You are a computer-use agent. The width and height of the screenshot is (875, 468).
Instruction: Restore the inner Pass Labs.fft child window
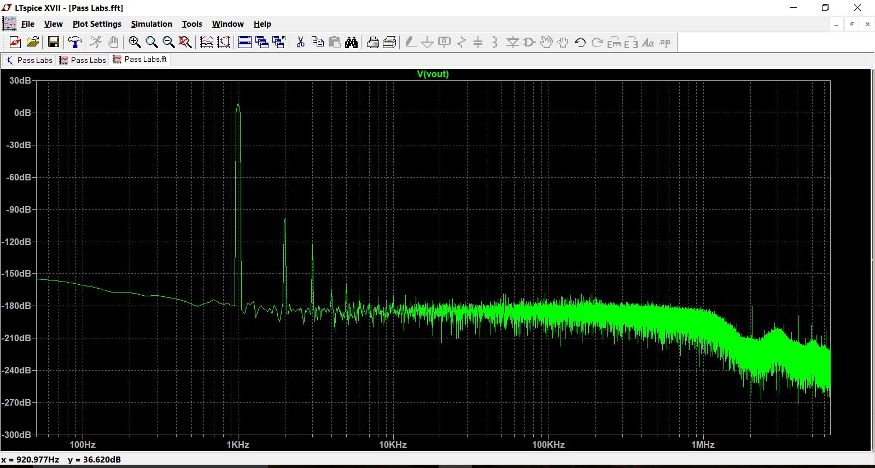click(x=851, y=24)
